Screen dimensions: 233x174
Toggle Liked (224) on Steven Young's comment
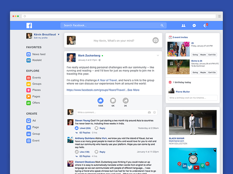(83, 128)
